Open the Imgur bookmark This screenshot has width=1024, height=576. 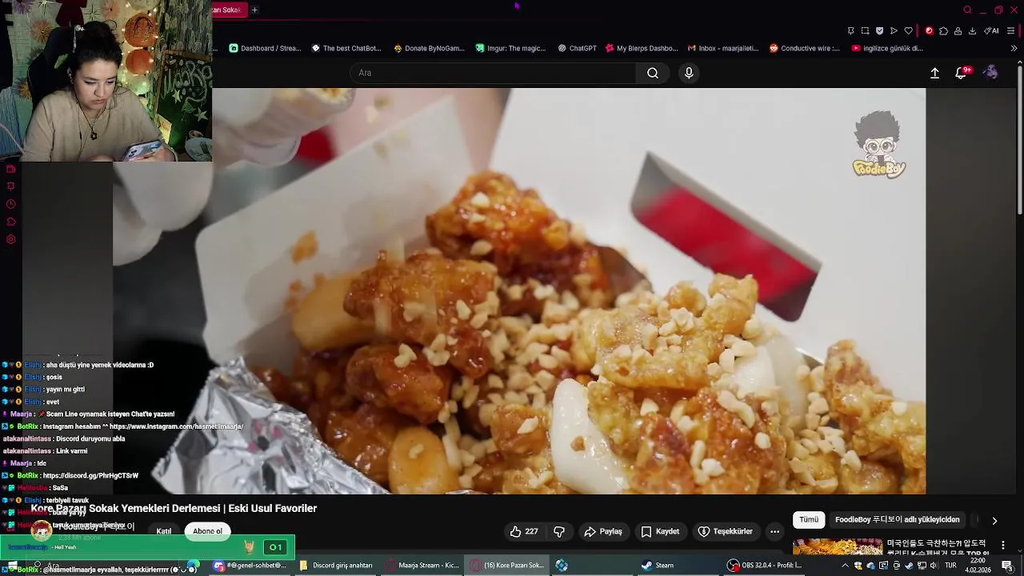(x=510, y=48)
